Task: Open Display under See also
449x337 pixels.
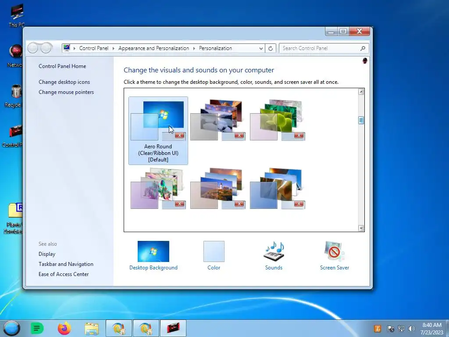Action: [47, 254]
